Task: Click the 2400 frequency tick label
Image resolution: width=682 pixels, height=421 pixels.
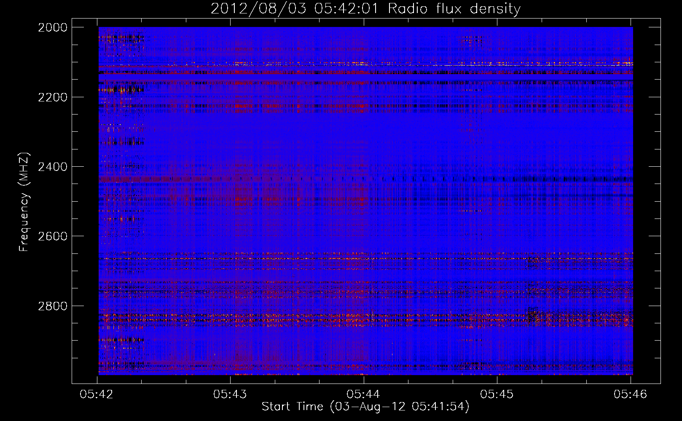Action: (53, 167)
